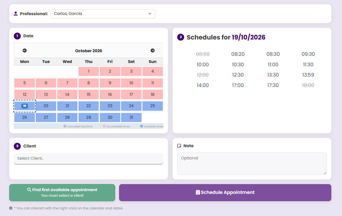Type area: click the Optional note field
This screenshot has width=342, height=216.
click(x=252, y=164)
